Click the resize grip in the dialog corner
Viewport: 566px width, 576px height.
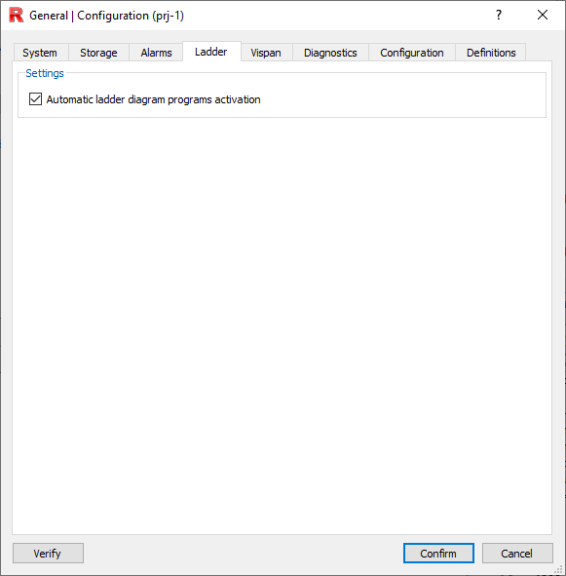tap(558, 569)
